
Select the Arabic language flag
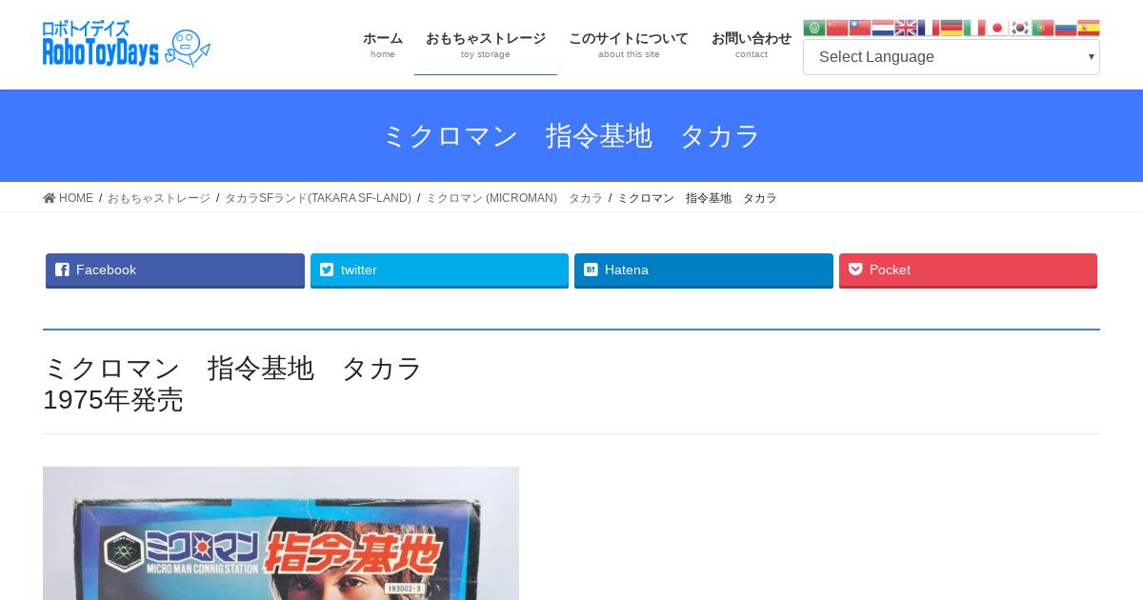point(813,28)
